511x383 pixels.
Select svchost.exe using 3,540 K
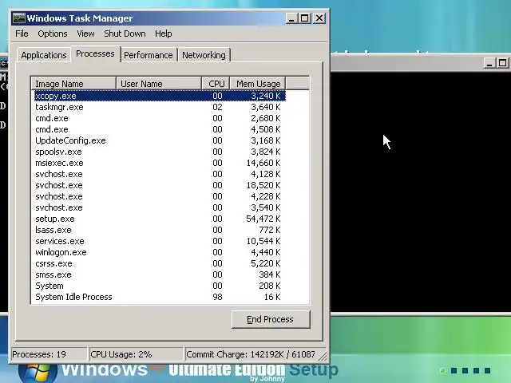(160, 207)
